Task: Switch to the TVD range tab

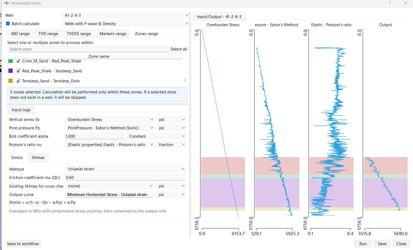Action: [x=48, y=34]
